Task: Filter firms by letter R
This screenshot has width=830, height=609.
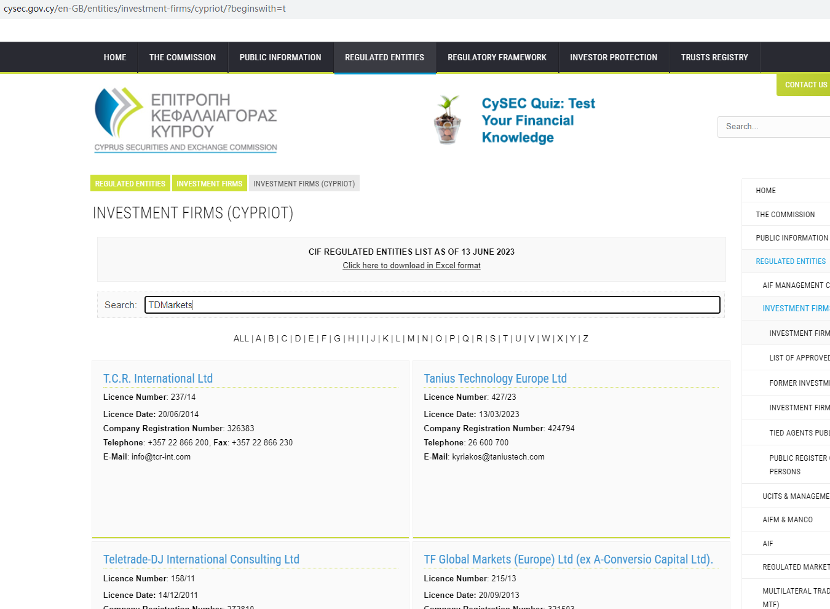Action: tap(480, 338)
